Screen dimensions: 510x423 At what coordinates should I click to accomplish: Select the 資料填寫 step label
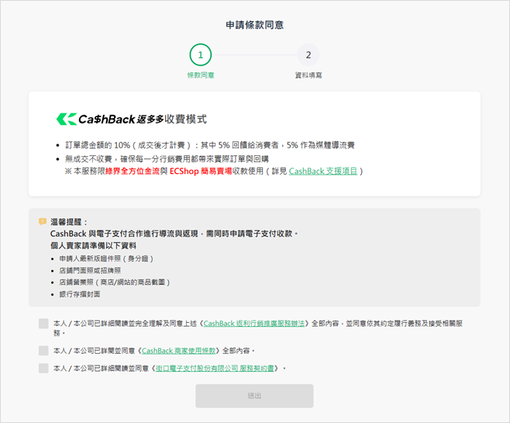pyautogui.click(x=308, y=75)
